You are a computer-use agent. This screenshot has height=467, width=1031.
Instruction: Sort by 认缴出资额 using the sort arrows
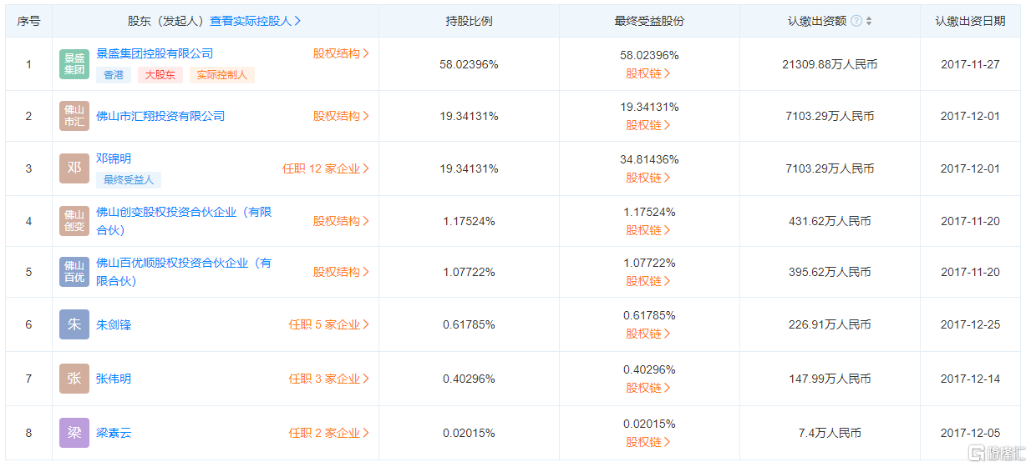point(869,21)
